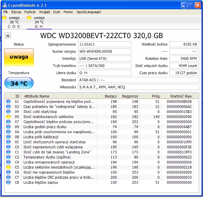This screenshot has width=203, height=198.
Task: Select row Liczba godzin pracy dysku
Action: tap(99, 127)
